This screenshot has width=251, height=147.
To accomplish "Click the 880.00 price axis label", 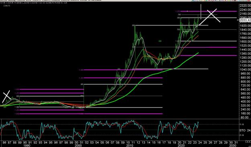I will pyautogui.click(x=246, y=77).
